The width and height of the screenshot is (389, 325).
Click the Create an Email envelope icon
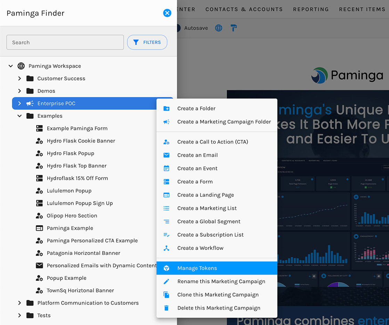[167, 155]
